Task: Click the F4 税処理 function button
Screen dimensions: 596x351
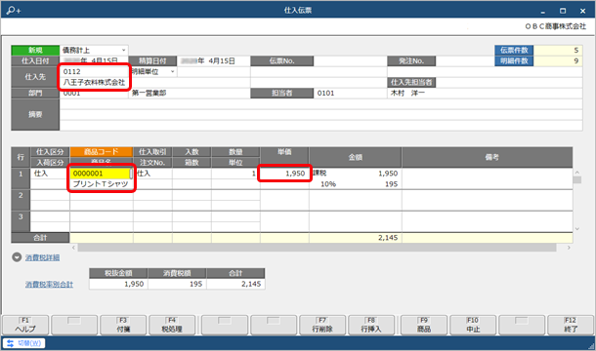Action: pos(172,326)
